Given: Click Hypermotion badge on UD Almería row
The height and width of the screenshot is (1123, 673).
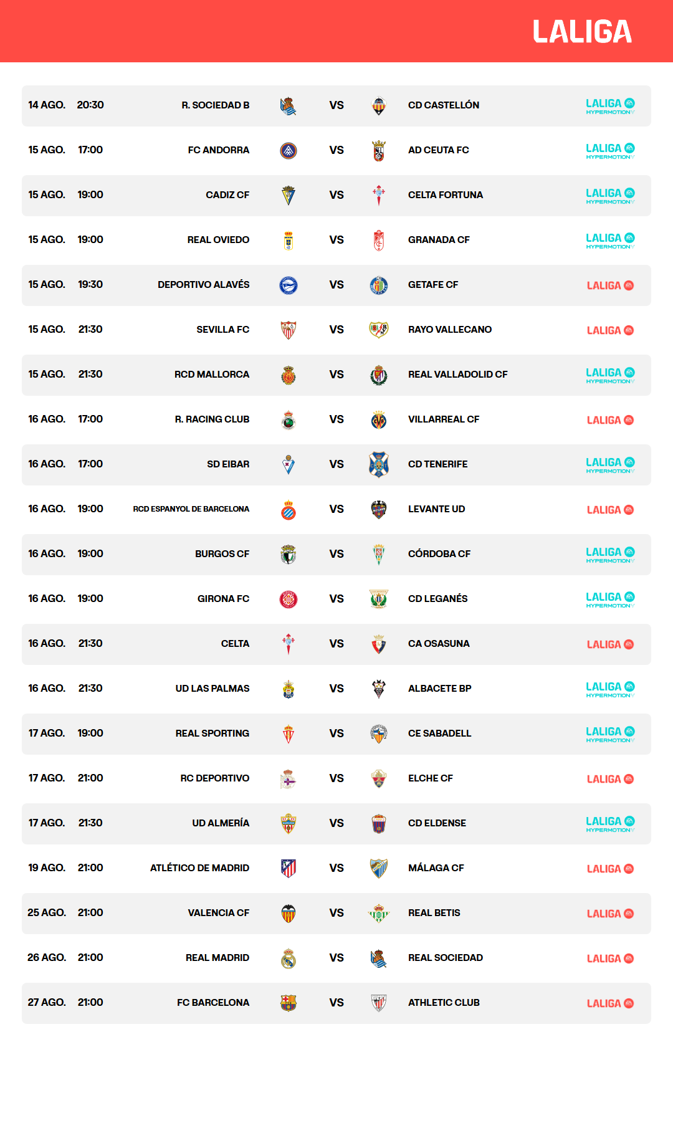Looking at the screenshot, I should 610,824.
